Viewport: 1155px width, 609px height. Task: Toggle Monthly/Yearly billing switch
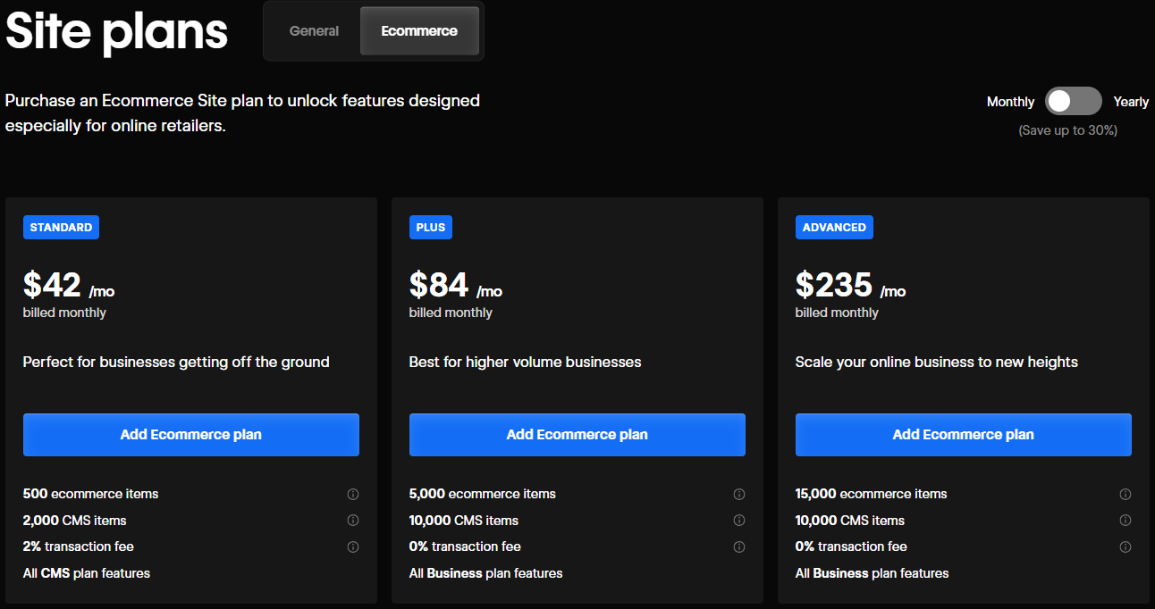click(1074, 102)
